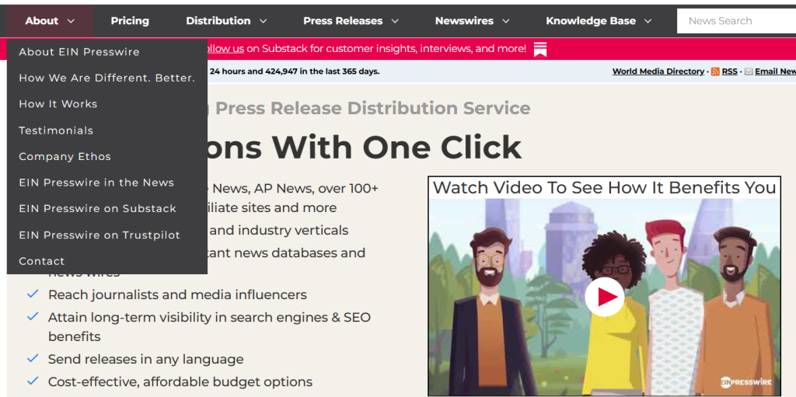
Task: Click 'Press Release Distribution Service' heading
Action: click(x=373, y=108)
